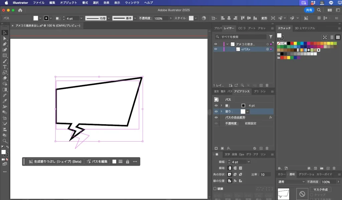342x200 pixels.
Task: Choose the Rectangle tool
Action: [5, 55]
